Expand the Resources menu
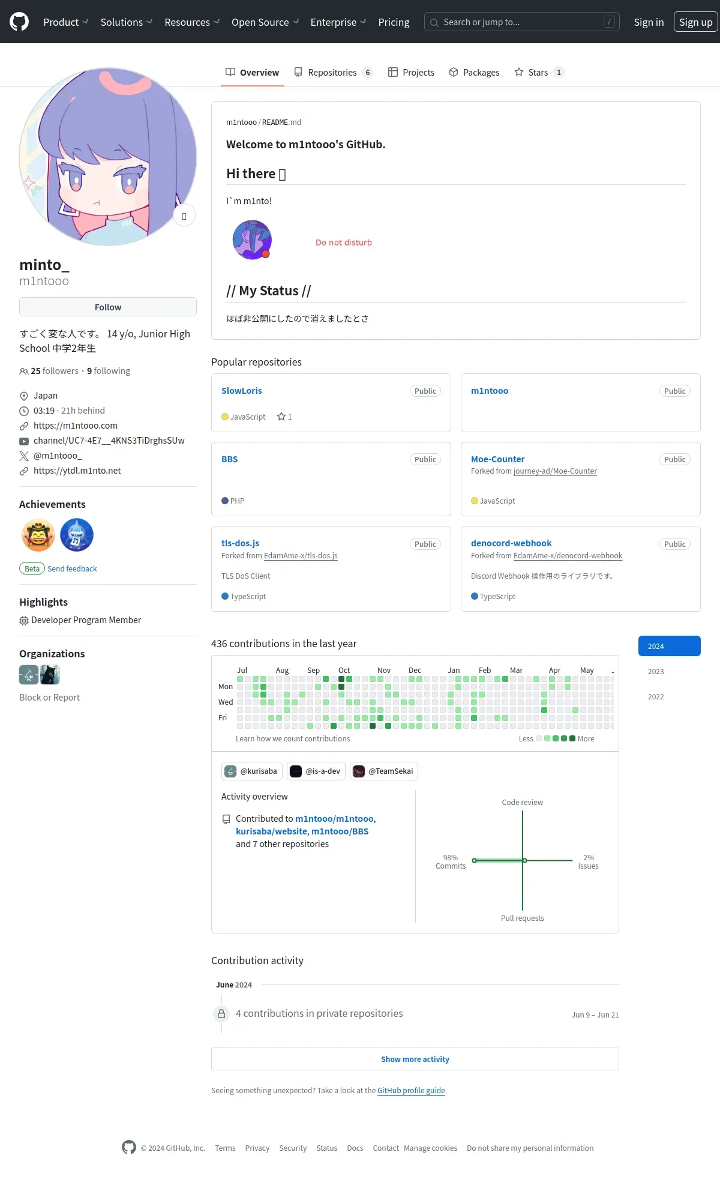720x1179 pixels. 192,22
